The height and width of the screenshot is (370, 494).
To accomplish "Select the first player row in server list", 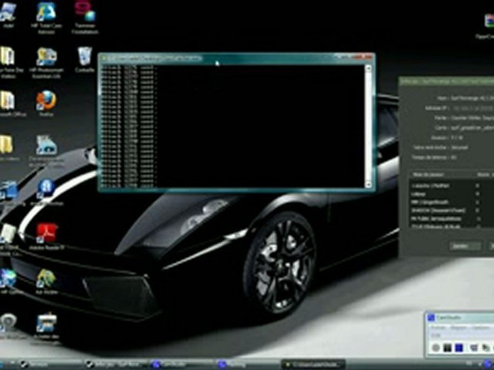I will pos(452,186).
